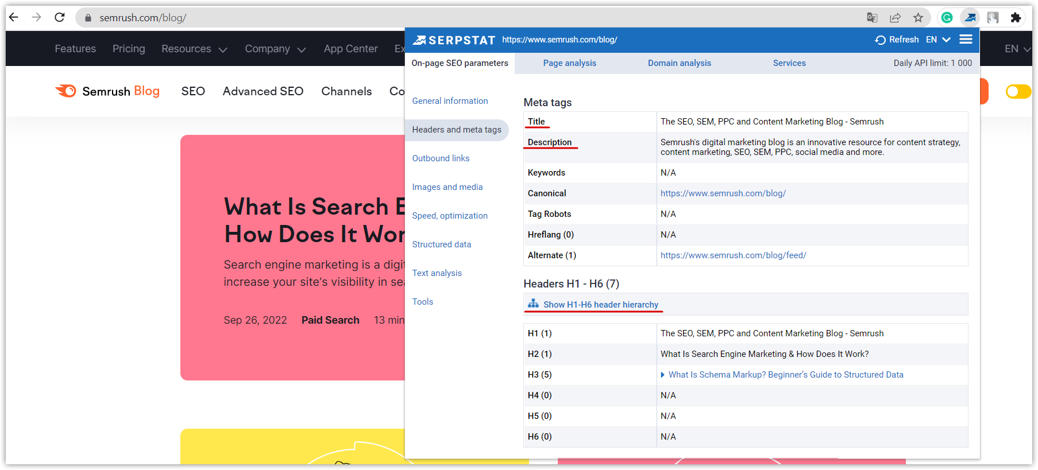Reload the page with the refresh icon
This screenshot has height=470, width=1038.
coord(60,17)
